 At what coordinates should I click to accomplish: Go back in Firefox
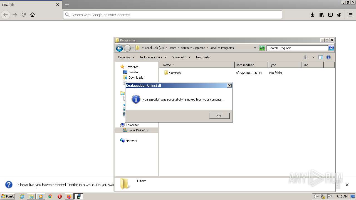(6, 15)
